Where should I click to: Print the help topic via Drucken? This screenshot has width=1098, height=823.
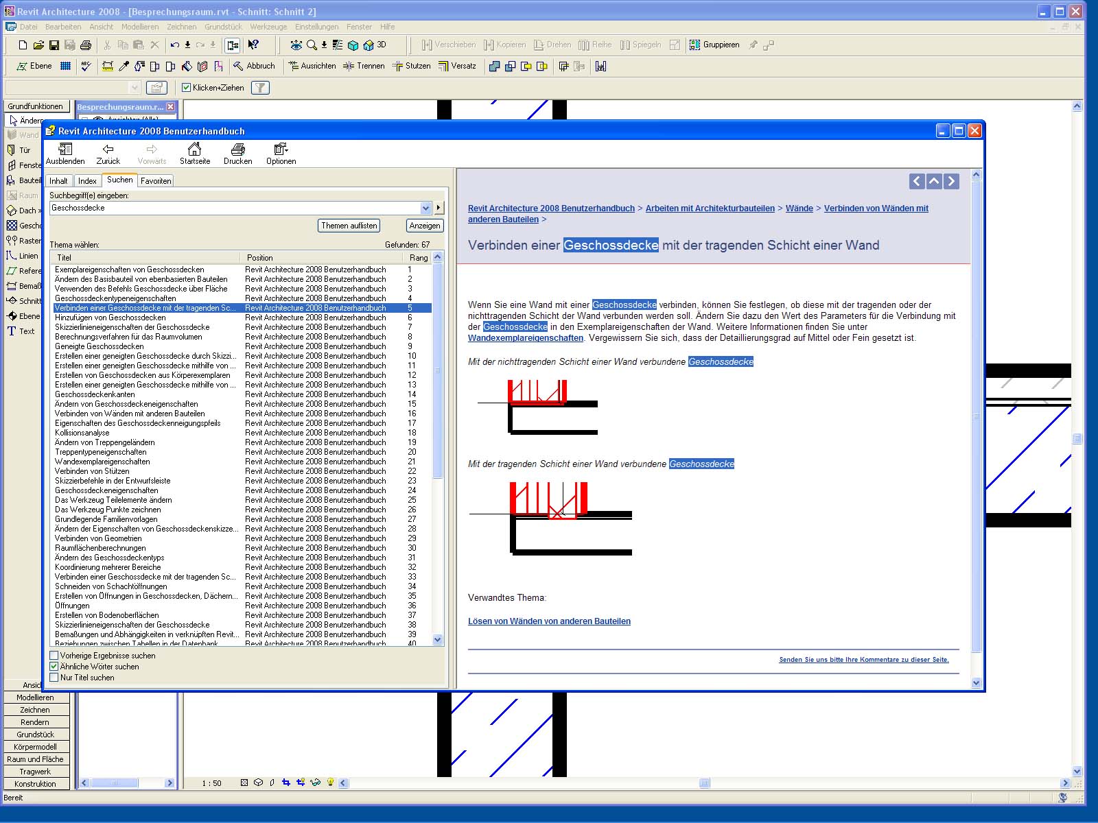point(237,154)
